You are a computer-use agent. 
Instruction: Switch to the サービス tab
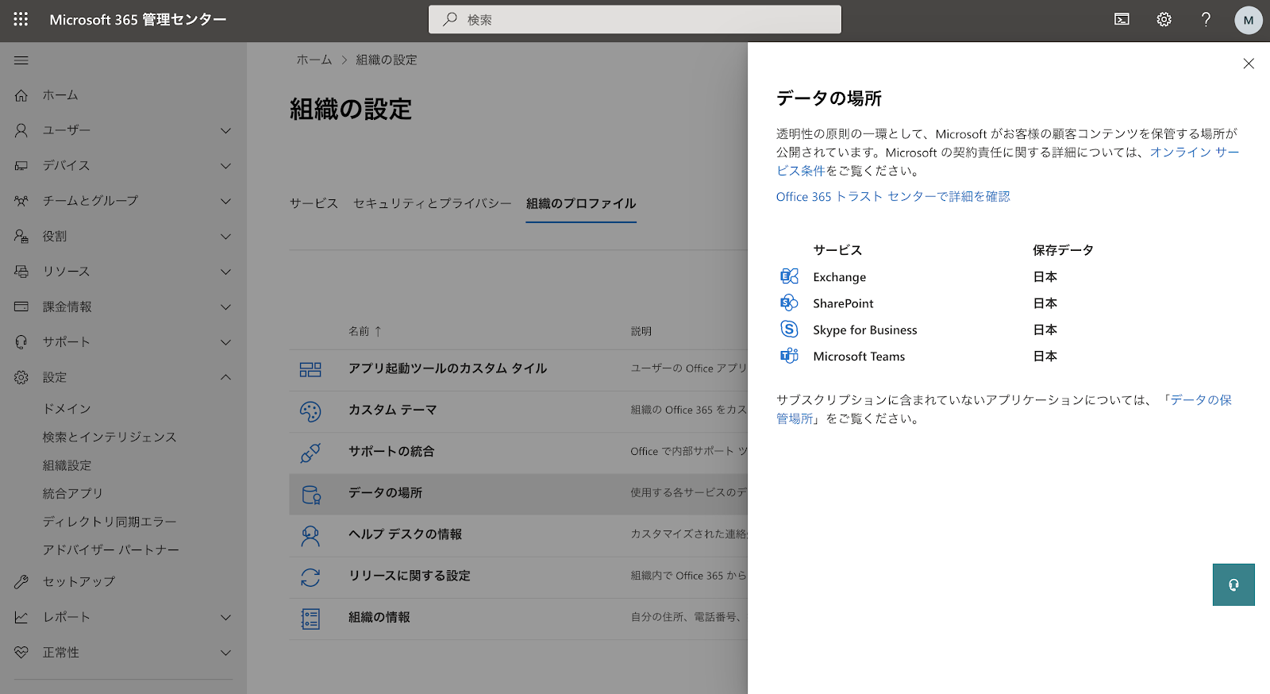pyautogui.click(x=314, y=203)
